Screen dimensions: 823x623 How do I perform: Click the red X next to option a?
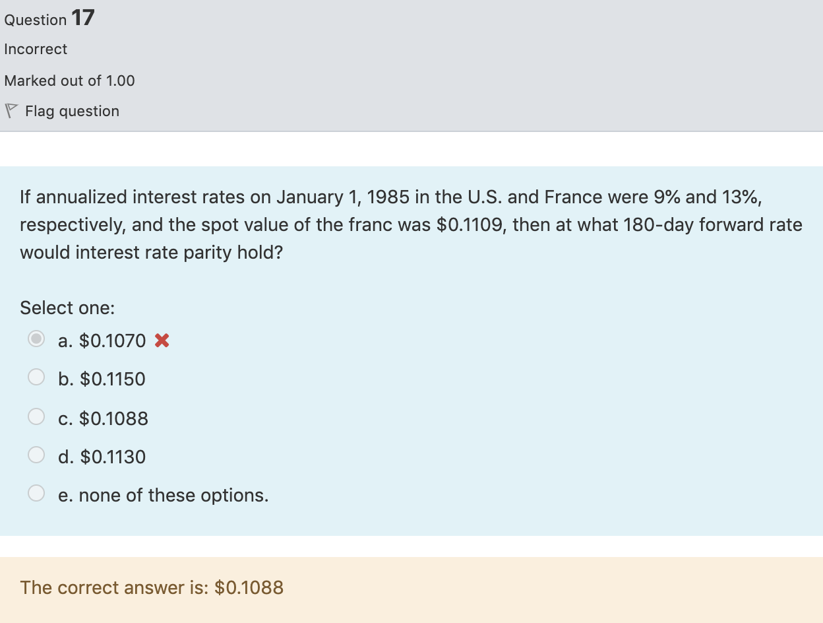tap(162, 340)
